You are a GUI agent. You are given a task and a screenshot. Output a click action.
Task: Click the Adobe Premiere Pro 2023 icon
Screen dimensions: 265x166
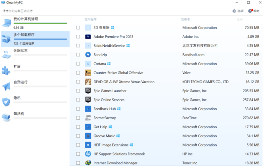point(88,37)
